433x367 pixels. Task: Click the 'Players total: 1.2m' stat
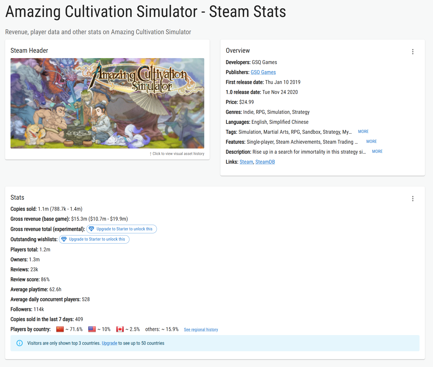tap(30, 249)
